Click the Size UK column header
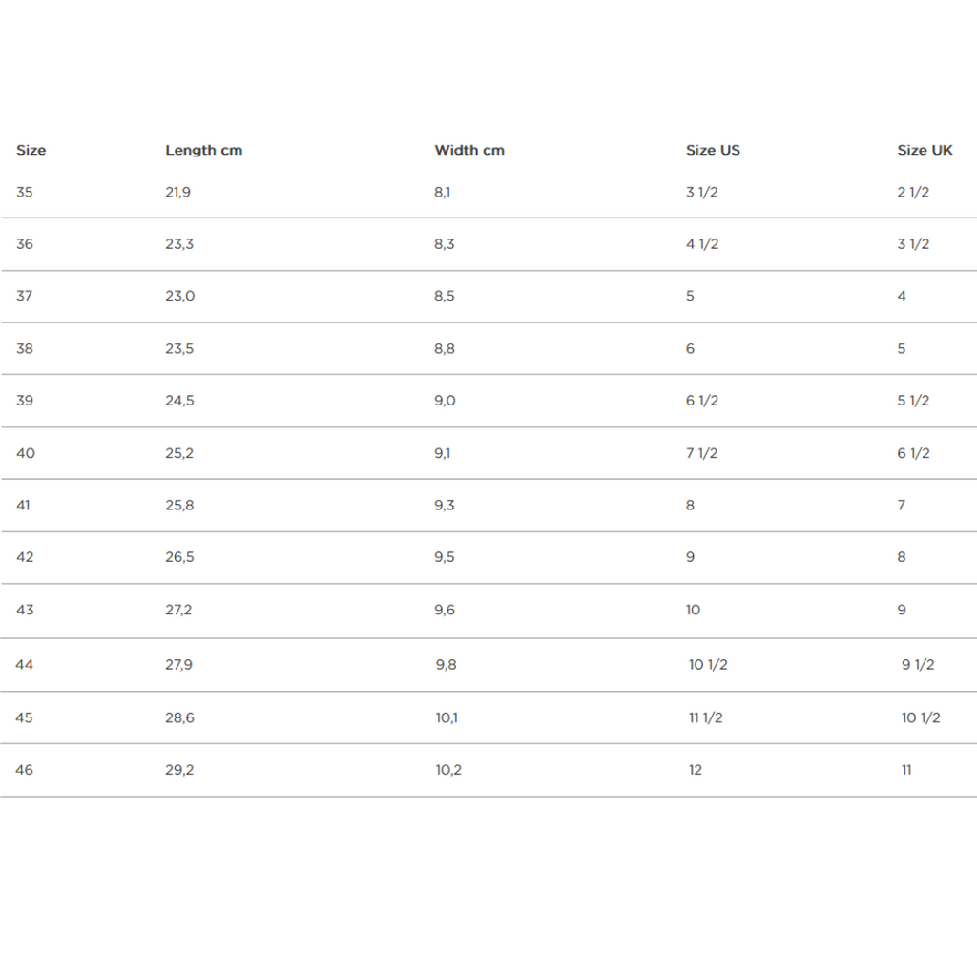This screenshot has width=977, height=977. tap(925, 150)
